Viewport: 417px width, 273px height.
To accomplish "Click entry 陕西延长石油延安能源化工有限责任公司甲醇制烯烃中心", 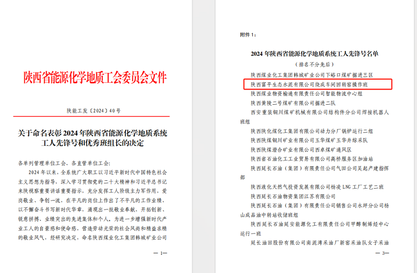I will click(320, 224).
